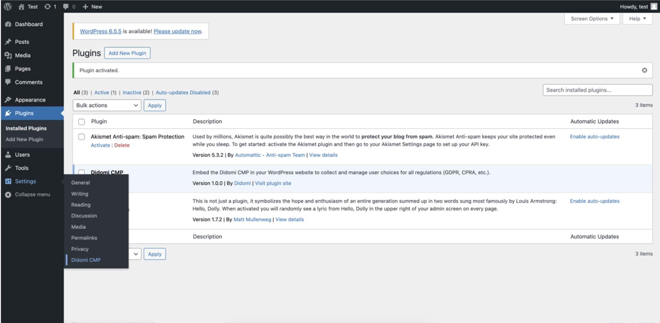Viewport: 660px width, 323px height.
Task: Click the Users sidebar icon
Action: [8, 154]
